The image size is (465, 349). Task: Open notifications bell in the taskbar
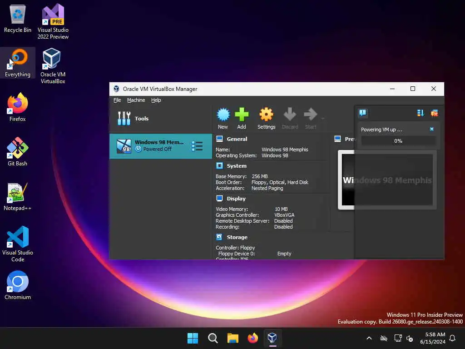453,338
